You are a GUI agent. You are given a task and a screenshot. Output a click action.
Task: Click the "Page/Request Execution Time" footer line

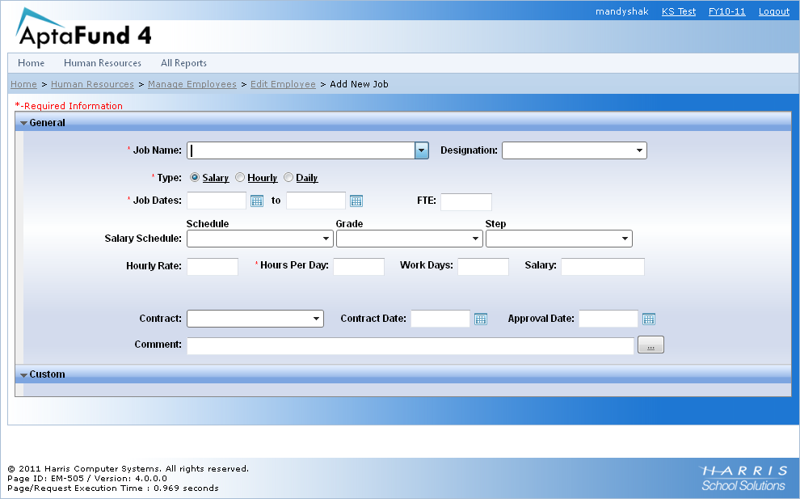pyautogui.click(x=113, y=488)
